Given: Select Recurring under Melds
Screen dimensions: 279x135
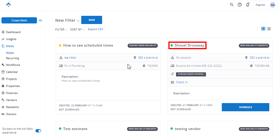Looking at the screenshot, I should point(13,58).
